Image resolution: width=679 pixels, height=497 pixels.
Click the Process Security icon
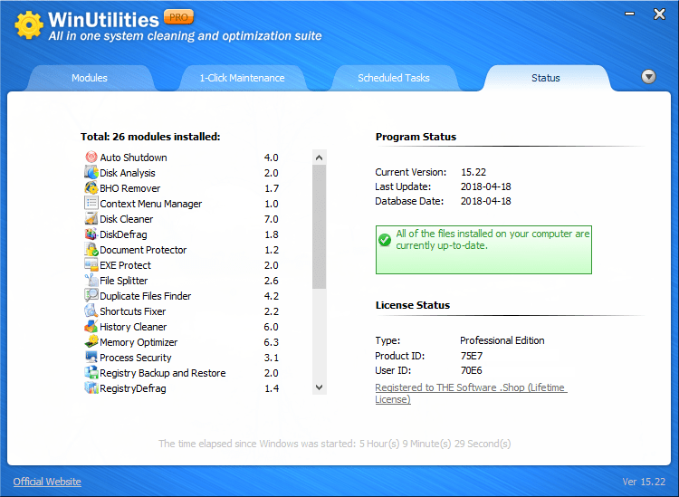pos(91,358)
